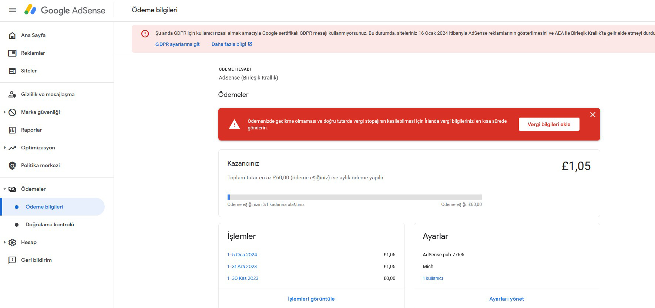Click the Ana Sayfa home icon
This screenshot has width=655, height=308.
[x=12, y=35]
